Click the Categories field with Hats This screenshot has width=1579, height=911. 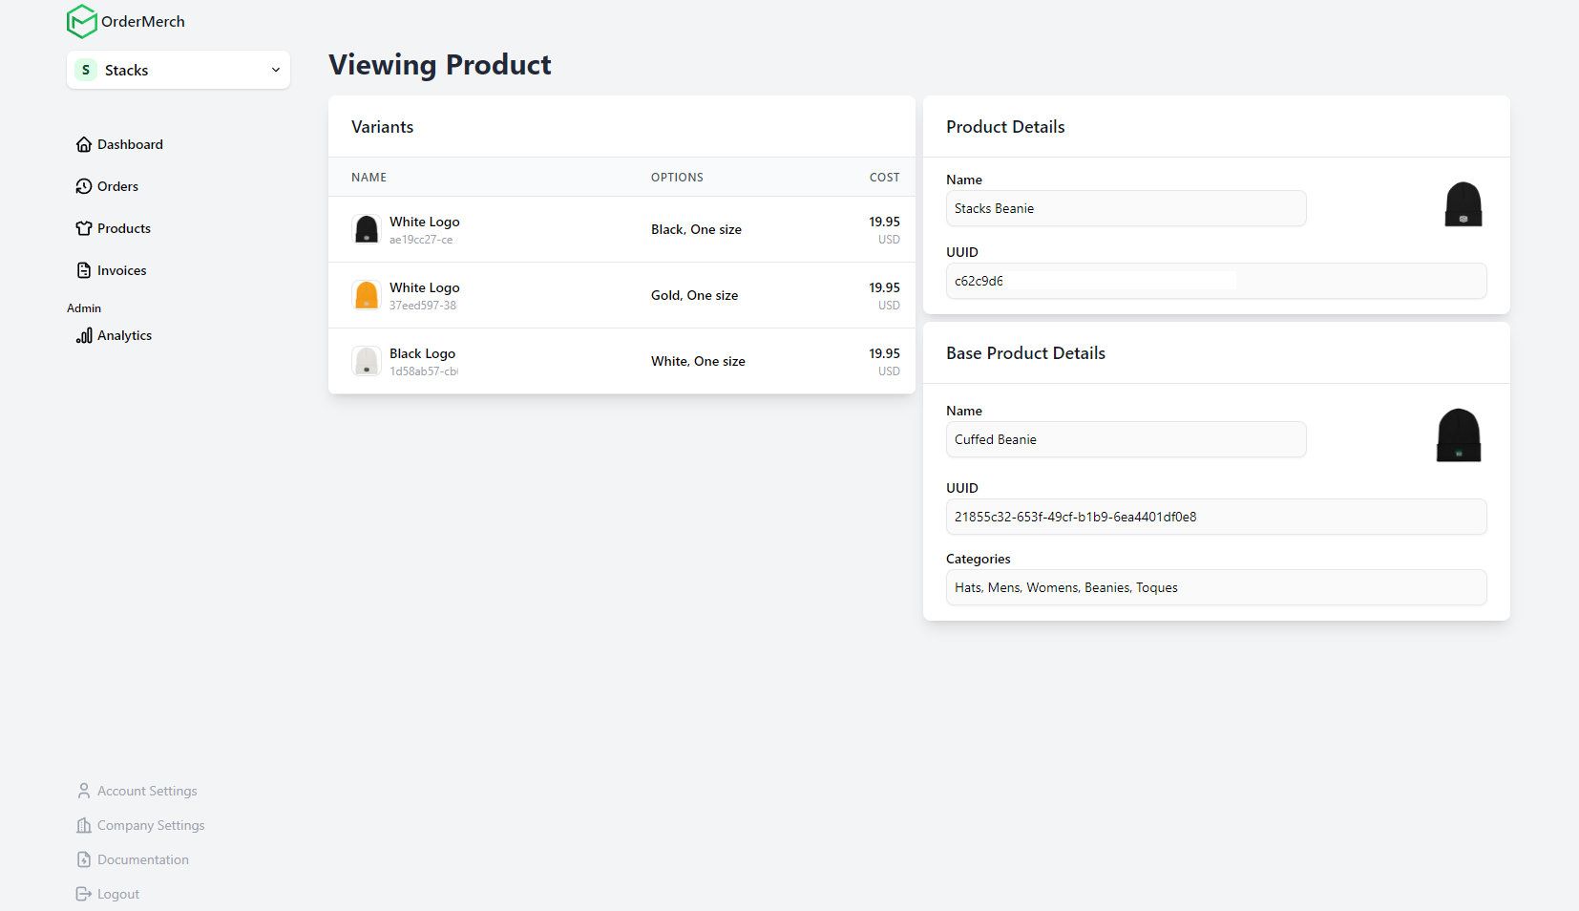pos(1215,587)
